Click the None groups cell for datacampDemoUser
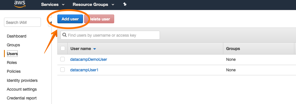296x104 pixels. point(231,59)
